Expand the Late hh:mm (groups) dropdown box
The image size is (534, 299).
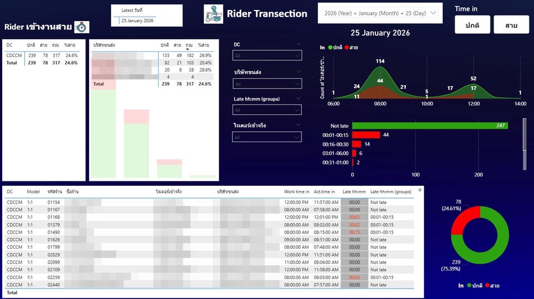tap(267, 110)
